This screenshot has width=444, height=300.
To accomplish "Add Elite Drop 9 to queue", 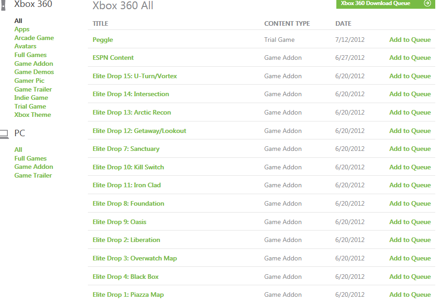I will (x=410, y=222).
